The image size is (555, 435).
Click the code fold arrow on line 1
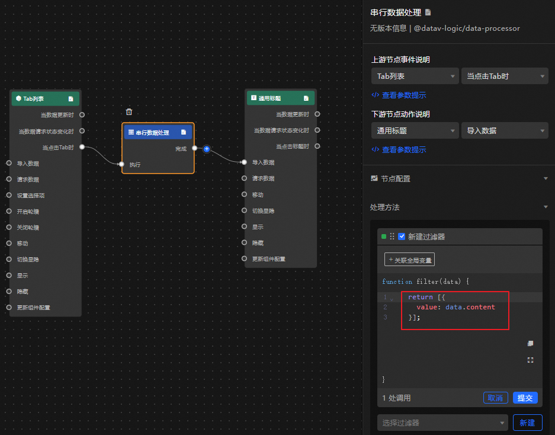392,299
